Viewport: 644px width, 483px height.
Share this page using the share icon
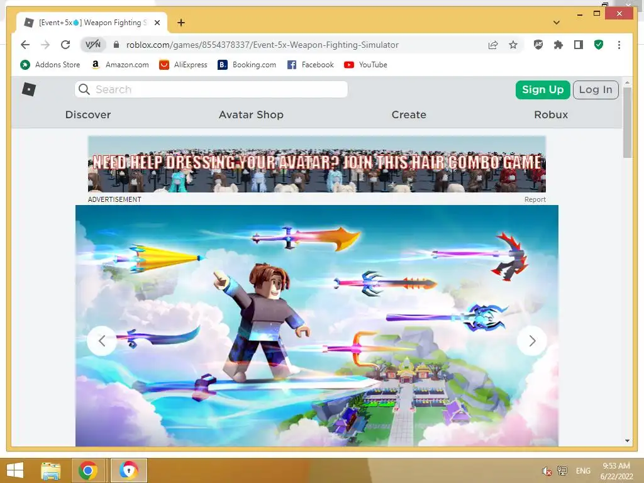tap(493, 45)
